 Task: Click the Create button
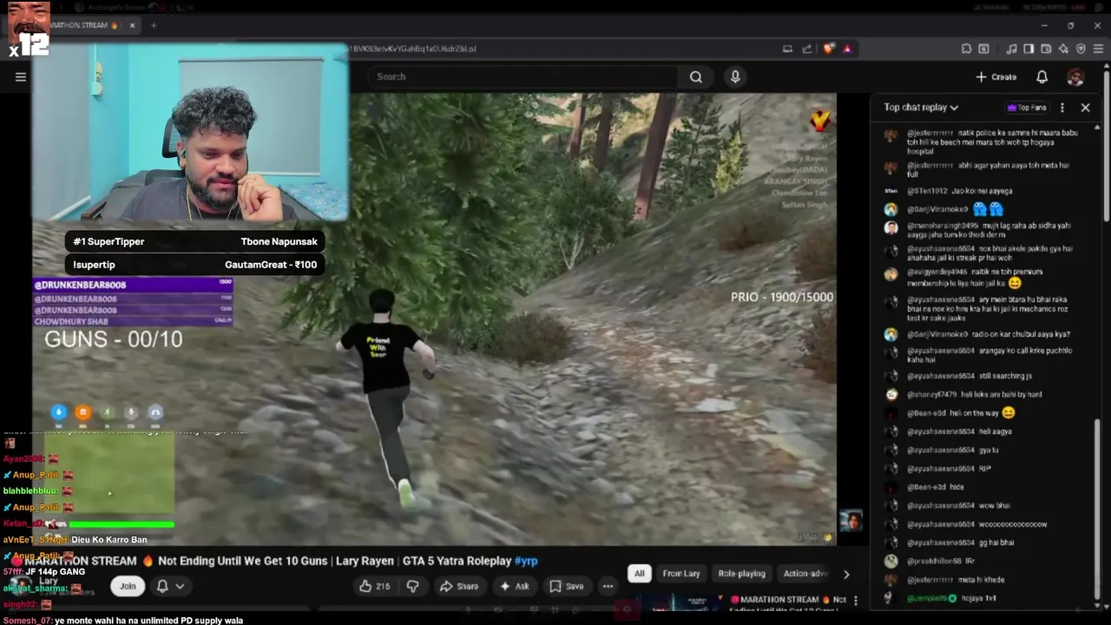click(x=996, y=76)
